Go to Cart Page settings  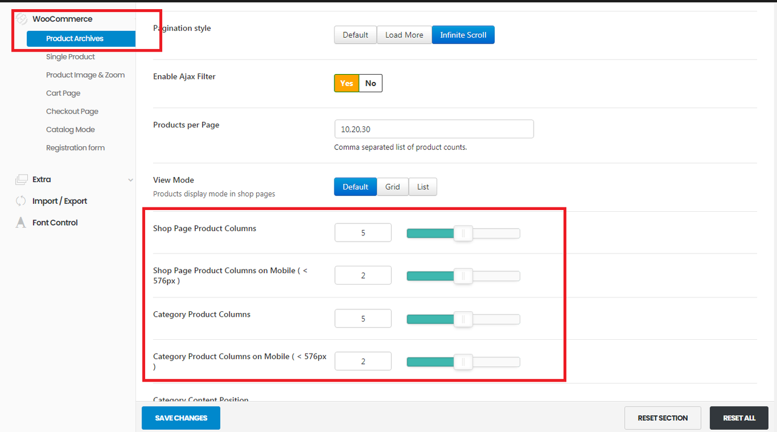click(63, 93)
